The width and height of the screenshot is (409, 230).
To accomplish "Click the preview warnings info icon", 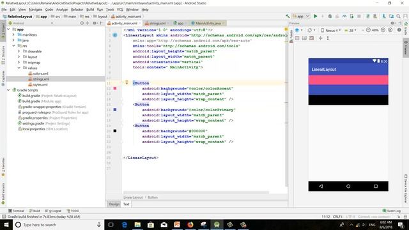I will point(399,30).
